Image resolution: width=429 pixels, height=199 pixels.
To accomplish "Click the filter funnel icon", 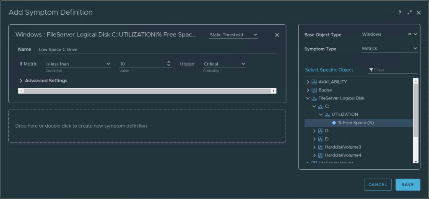I will coord(371,70).
